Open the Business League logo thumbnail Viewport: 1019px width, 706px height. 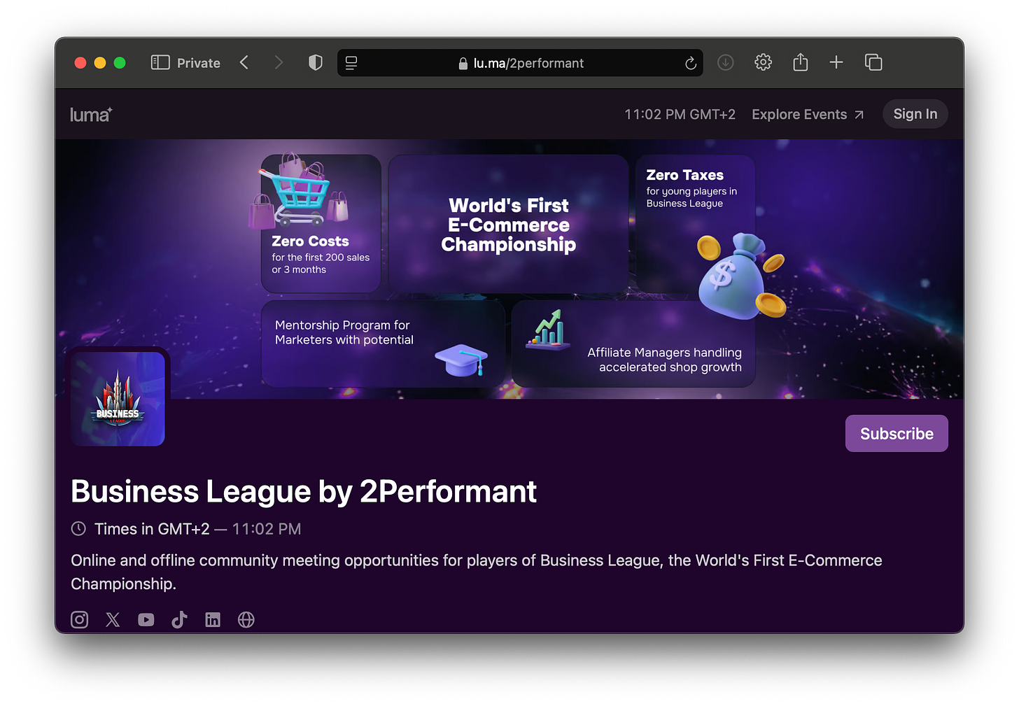(118, 399)
